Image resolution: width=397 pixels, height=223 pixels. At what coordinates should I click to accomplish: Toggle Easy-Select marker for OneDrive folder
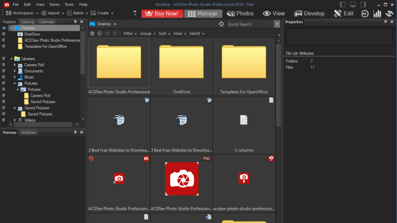coord(4,34)
